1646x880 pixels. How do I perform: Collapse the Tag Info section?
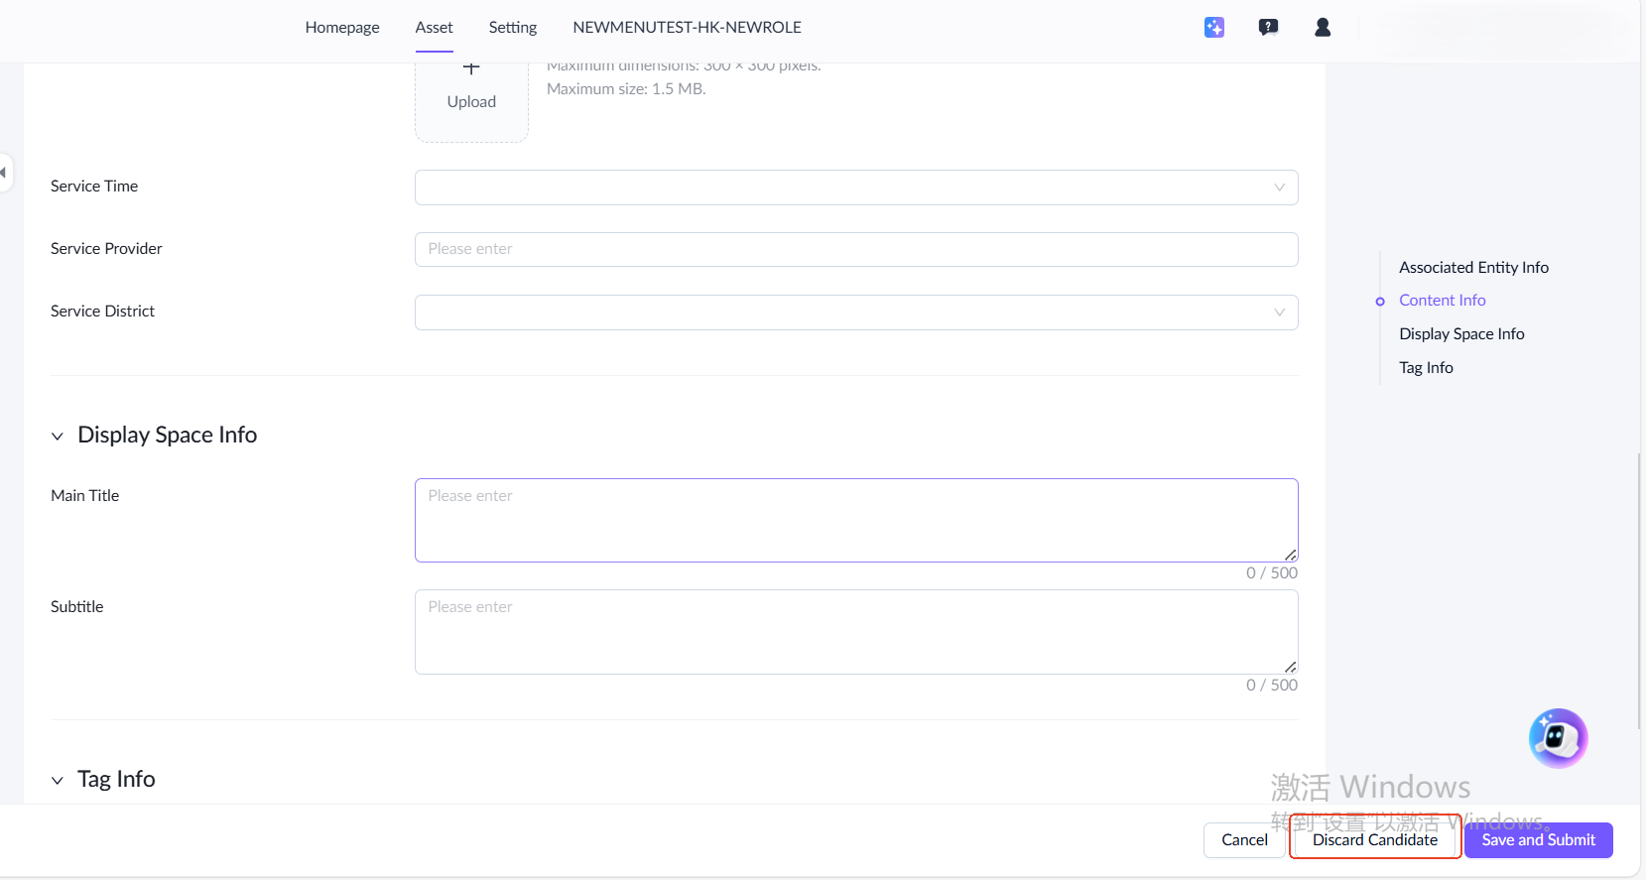pyautogui.click(x=58, y=780)
